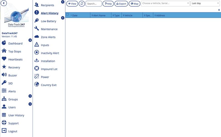Open the Support label
The height and width of the screenshot is (137, 221).
[x=13, y=123]
